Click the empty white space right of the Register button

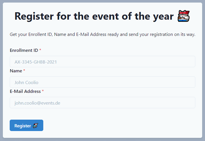[x=118, y=125]
